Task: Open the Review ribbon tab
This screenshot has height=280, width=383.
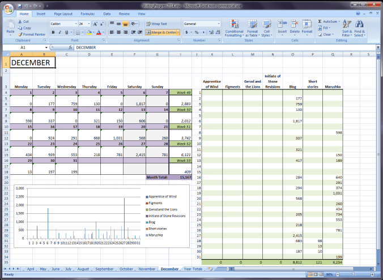Action: click(x=124, y=14)
